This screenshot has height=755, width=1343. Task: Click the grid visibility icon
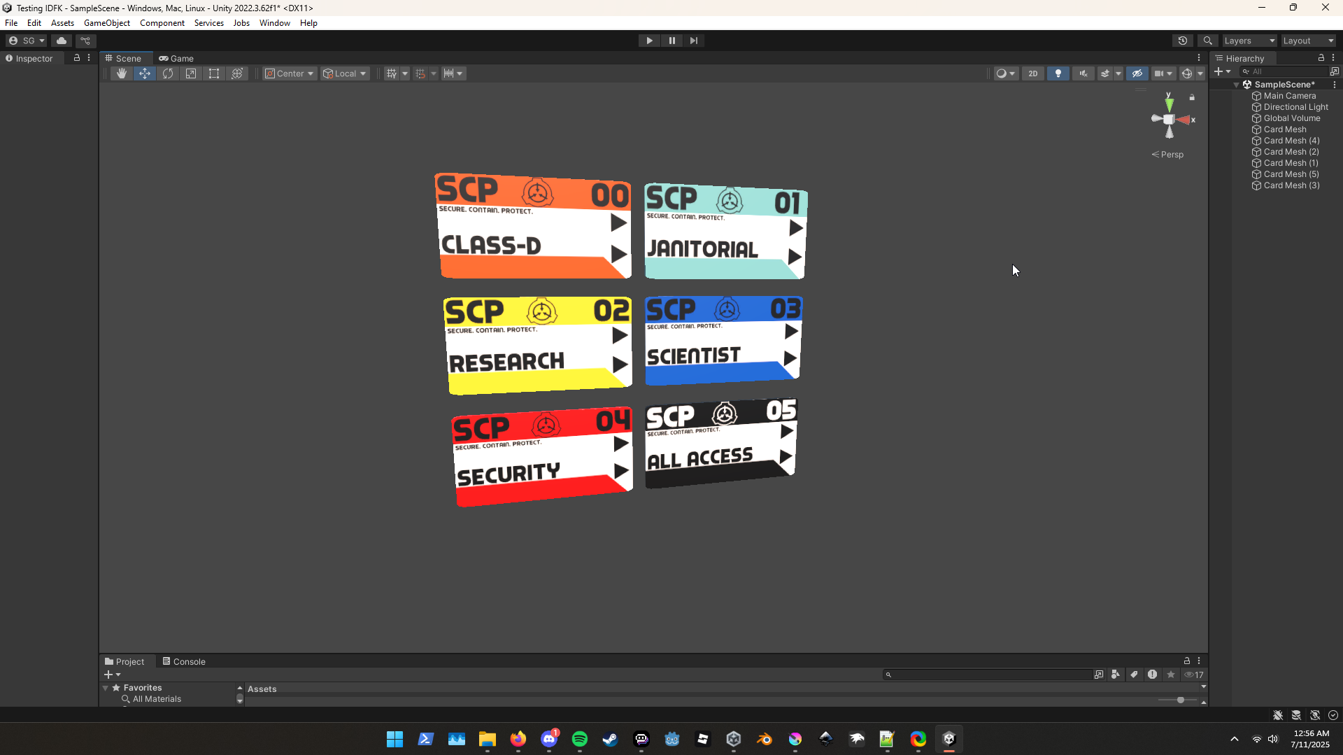391,73
